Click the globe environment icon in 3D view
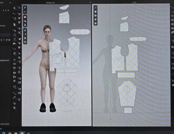The width and height of the screenshot is (174, 134). tap(25, 42)
